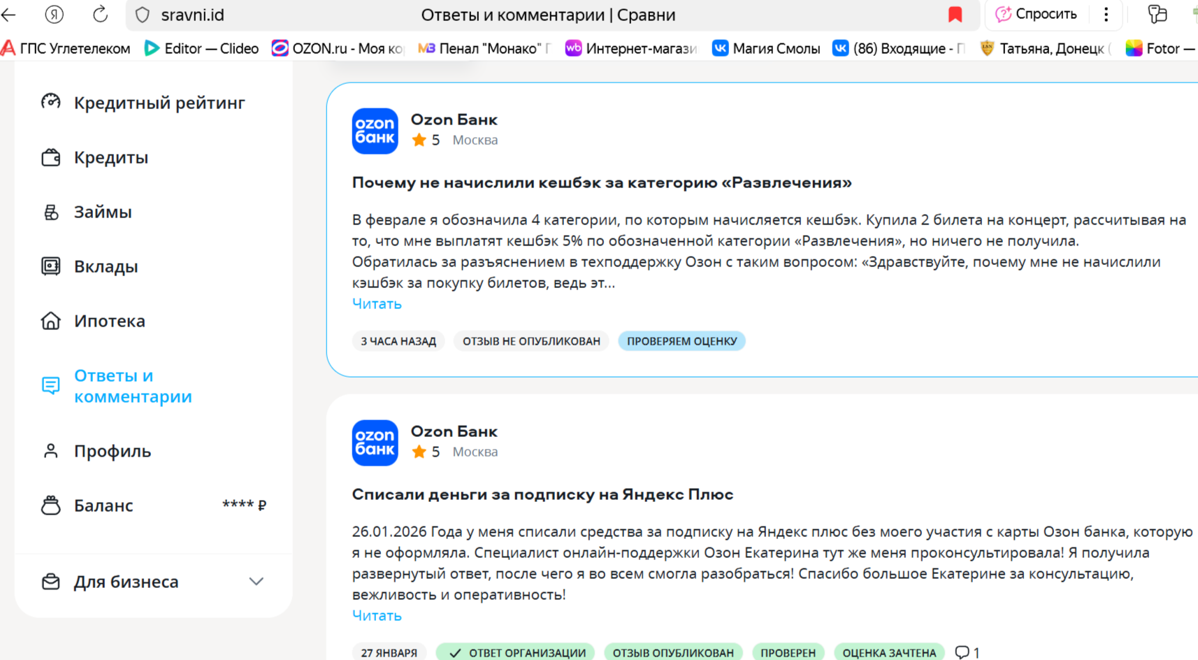Open review titled Списали деньги за подписку
The image size is (1198, 660).
pyautogui.click(x=542, y=494)
